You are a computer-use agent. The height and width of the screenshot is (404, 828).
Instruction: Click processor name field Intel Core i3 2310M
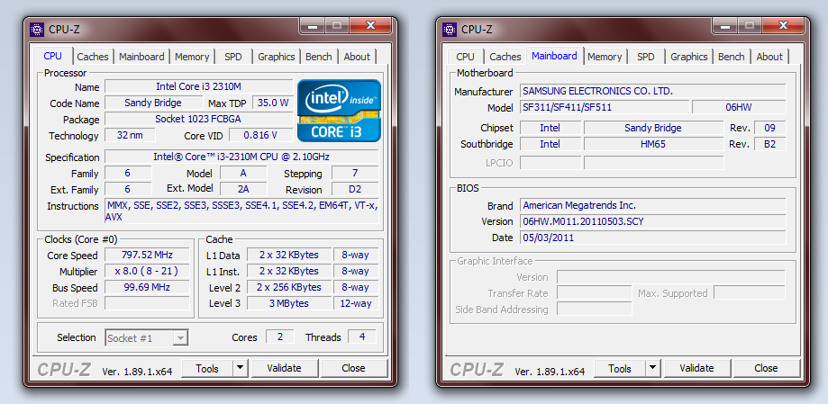coord(198,86)
